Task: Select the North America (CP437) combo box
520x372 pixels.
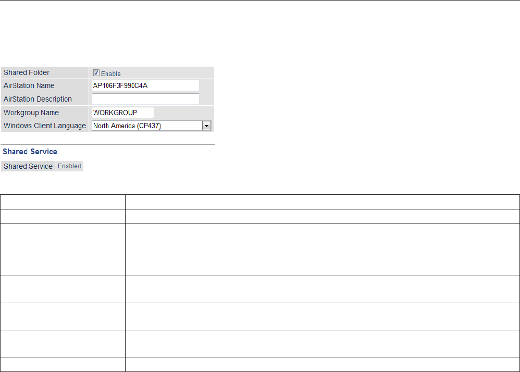Action: [x=147, y=126]
